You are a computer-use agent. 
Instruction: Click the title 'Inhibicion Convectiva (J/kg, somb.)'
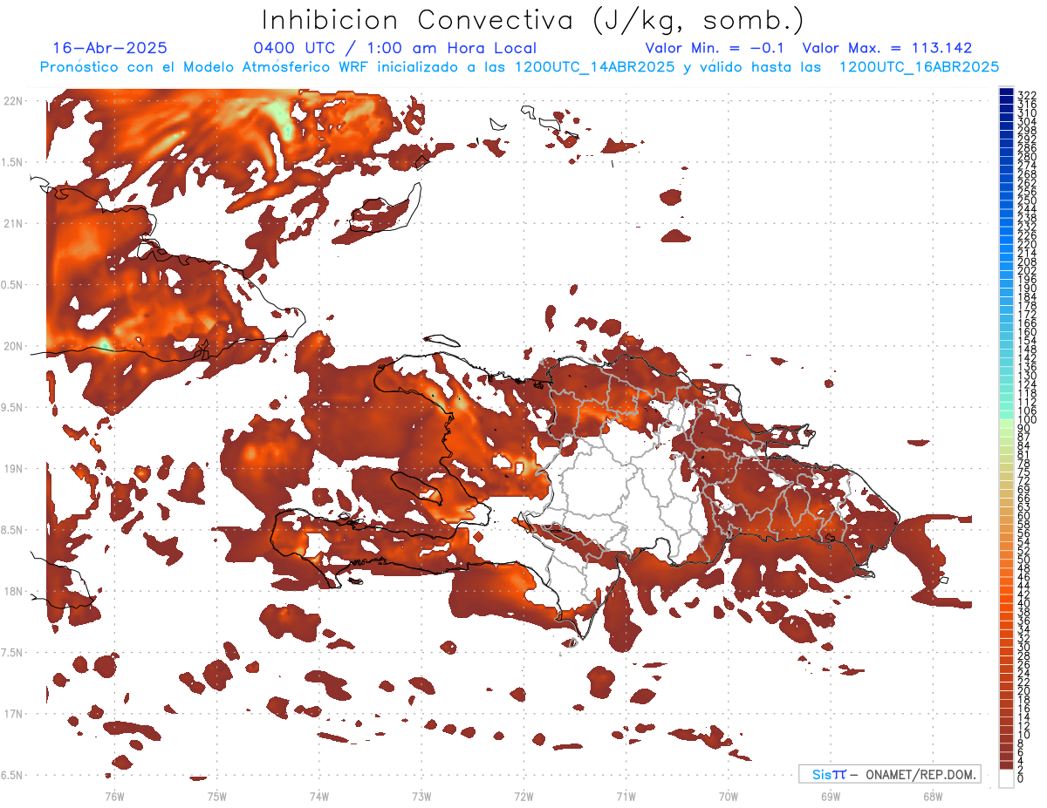533,20
